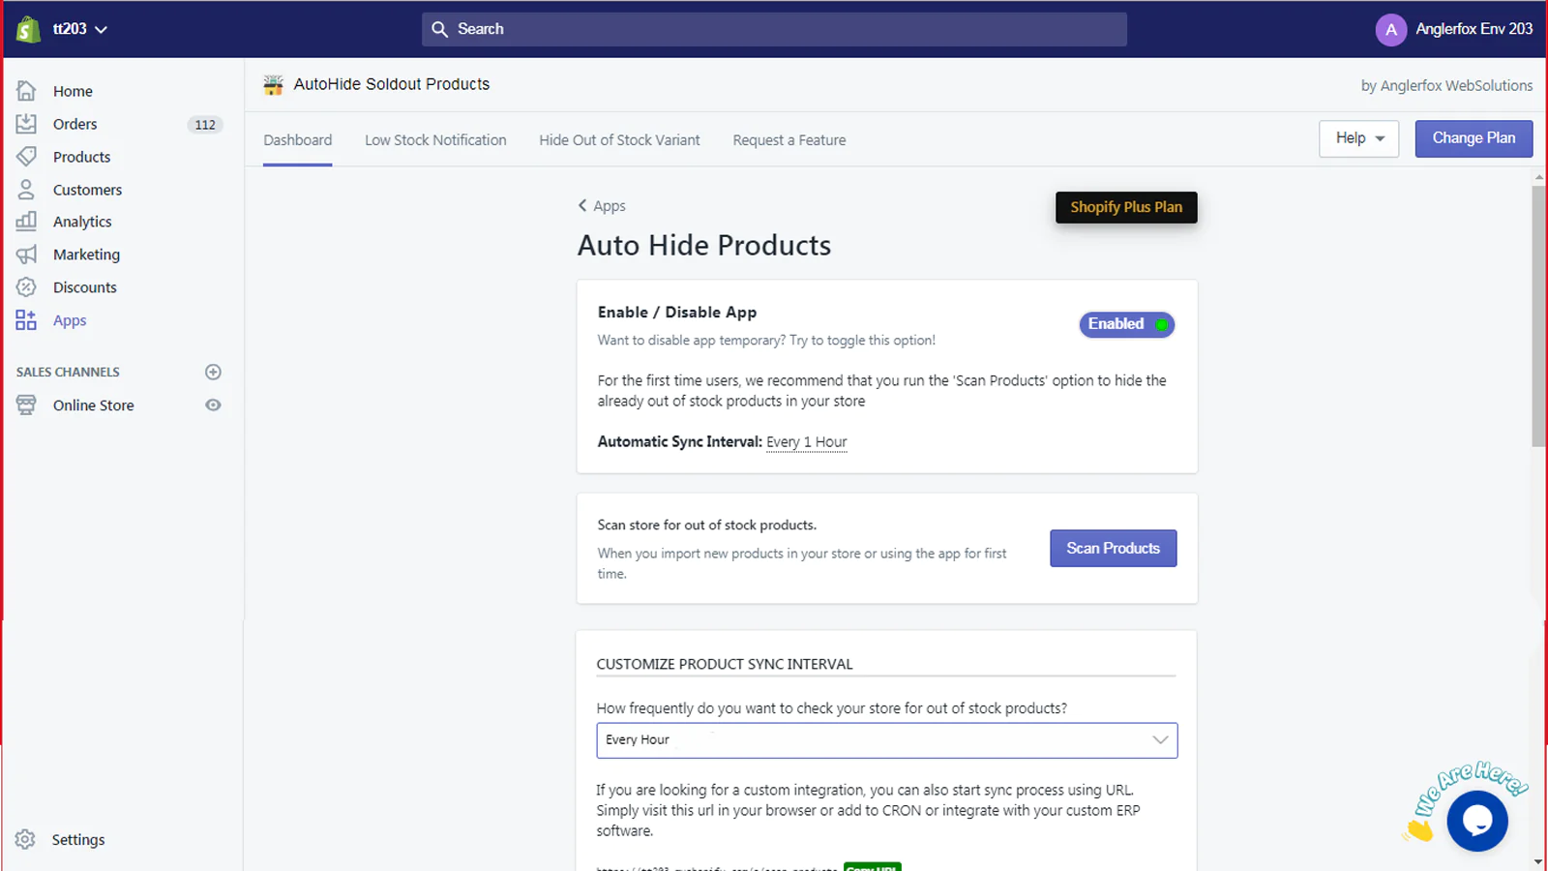This screenshot has height=871, width=1548.
Task: Open Orders menu item
Action: pos(74,124)
